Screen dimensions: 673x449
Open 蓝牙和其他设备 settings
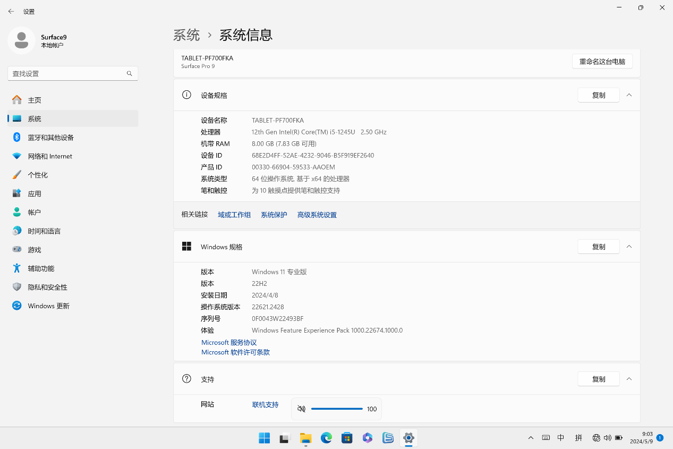(x=73, y=138)
